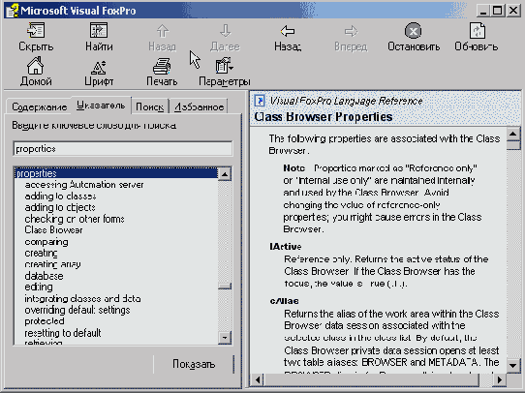Select checking on other forms entry
The height and width of the screenshot is (393, 525).
(75, 219)
